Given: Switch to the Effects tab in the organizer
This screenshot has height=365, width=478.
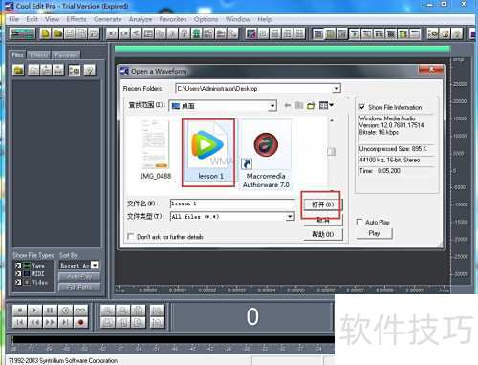Looking at the screenshot, I should click(x=39, y=55).
